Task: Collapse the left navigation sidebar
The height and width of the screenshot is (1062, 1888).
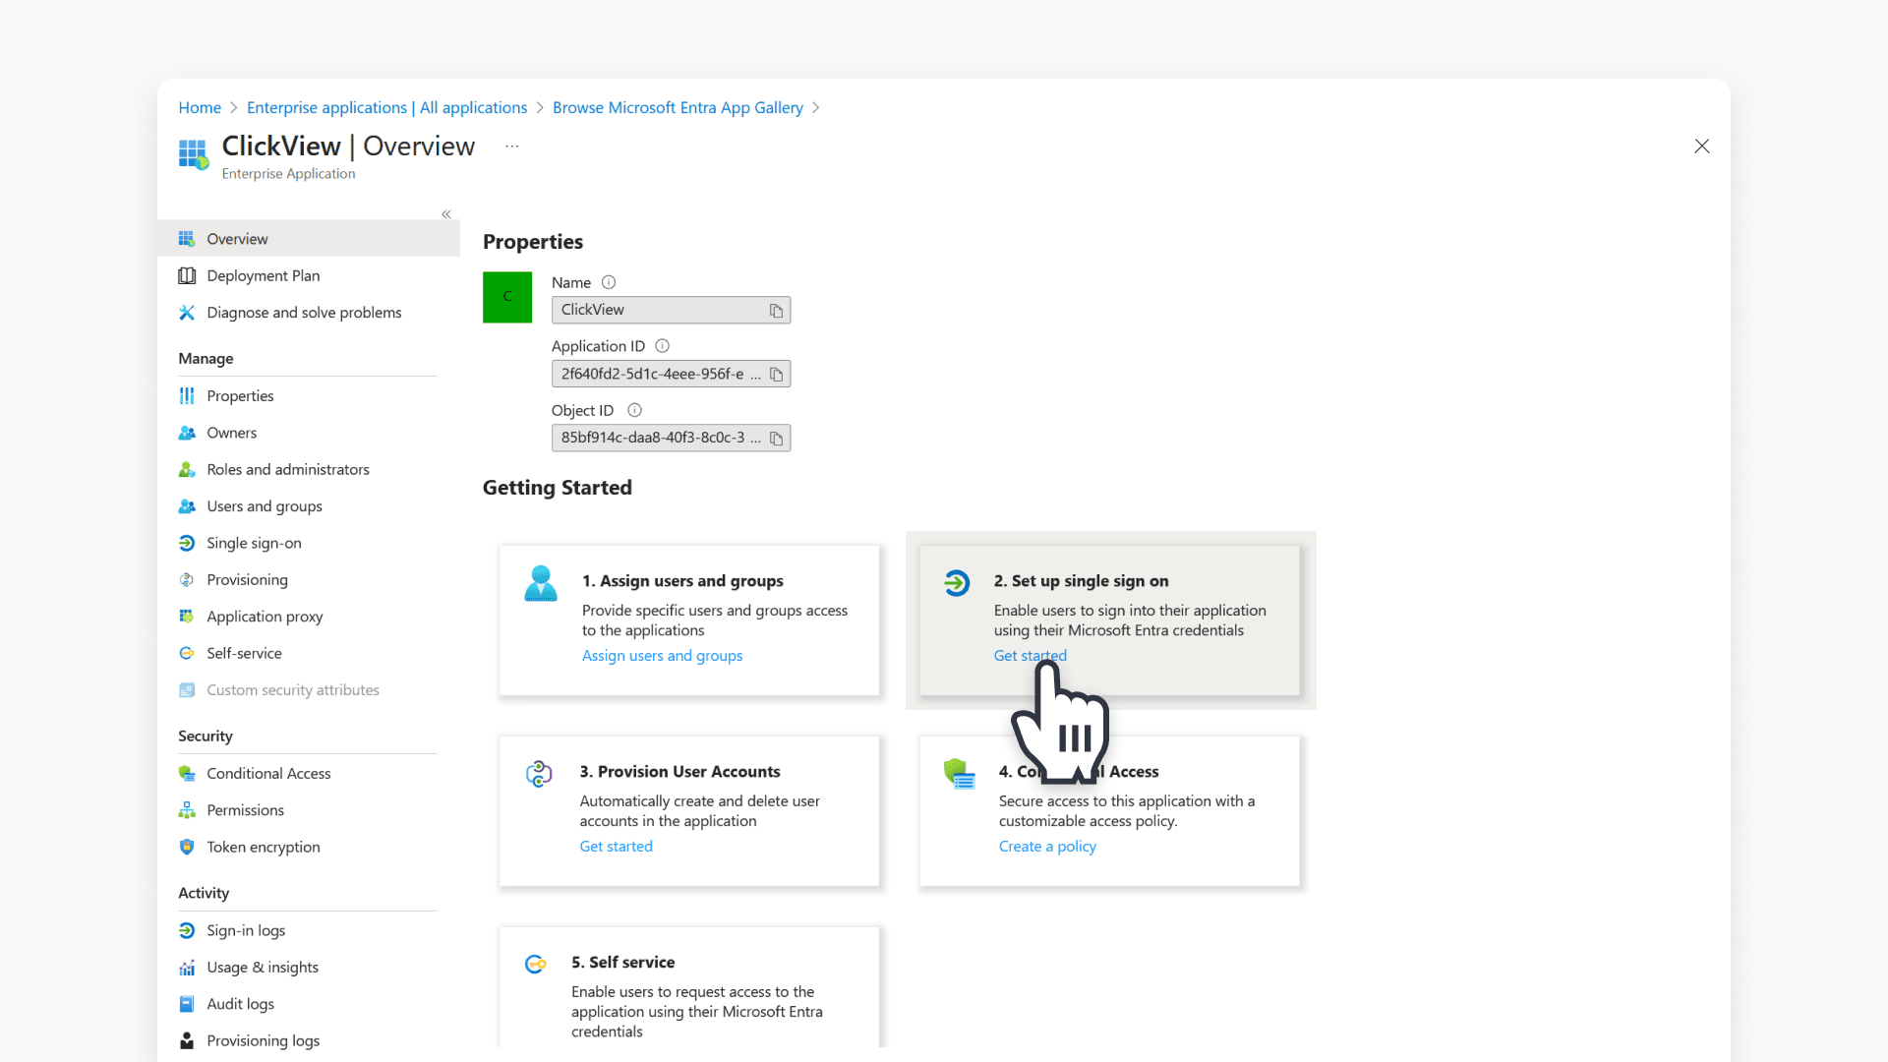Action: (x=446, y=214)
